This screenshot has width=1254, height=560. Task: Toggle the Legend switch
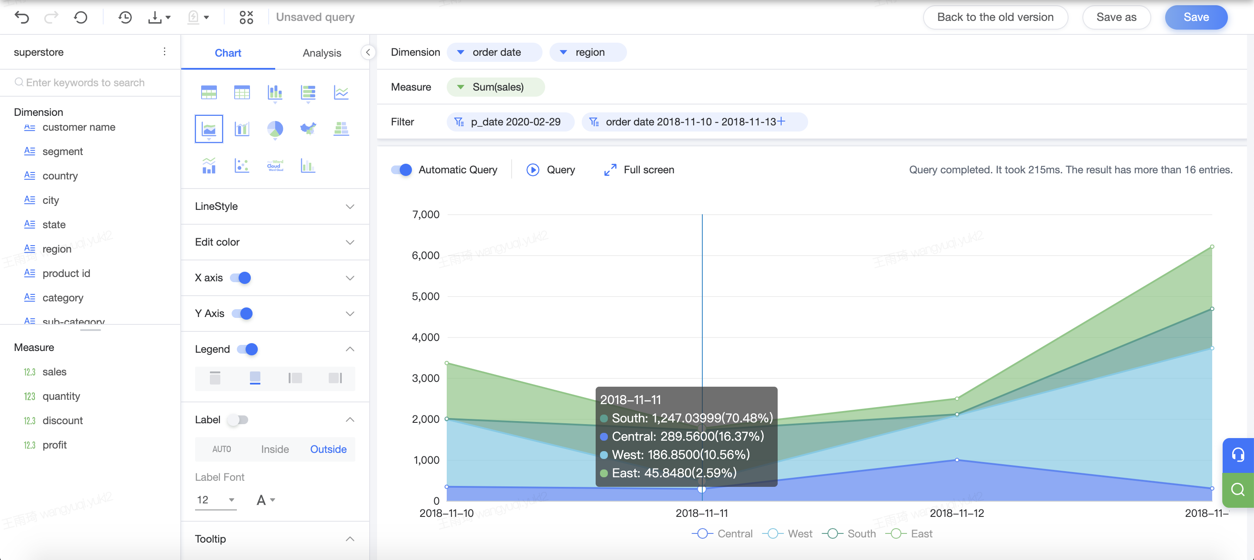(x=247, y=349)
